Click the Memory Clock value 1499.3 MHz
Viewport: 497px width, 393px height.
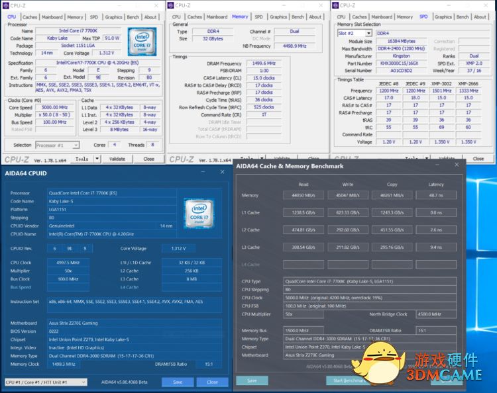[64, 364]
